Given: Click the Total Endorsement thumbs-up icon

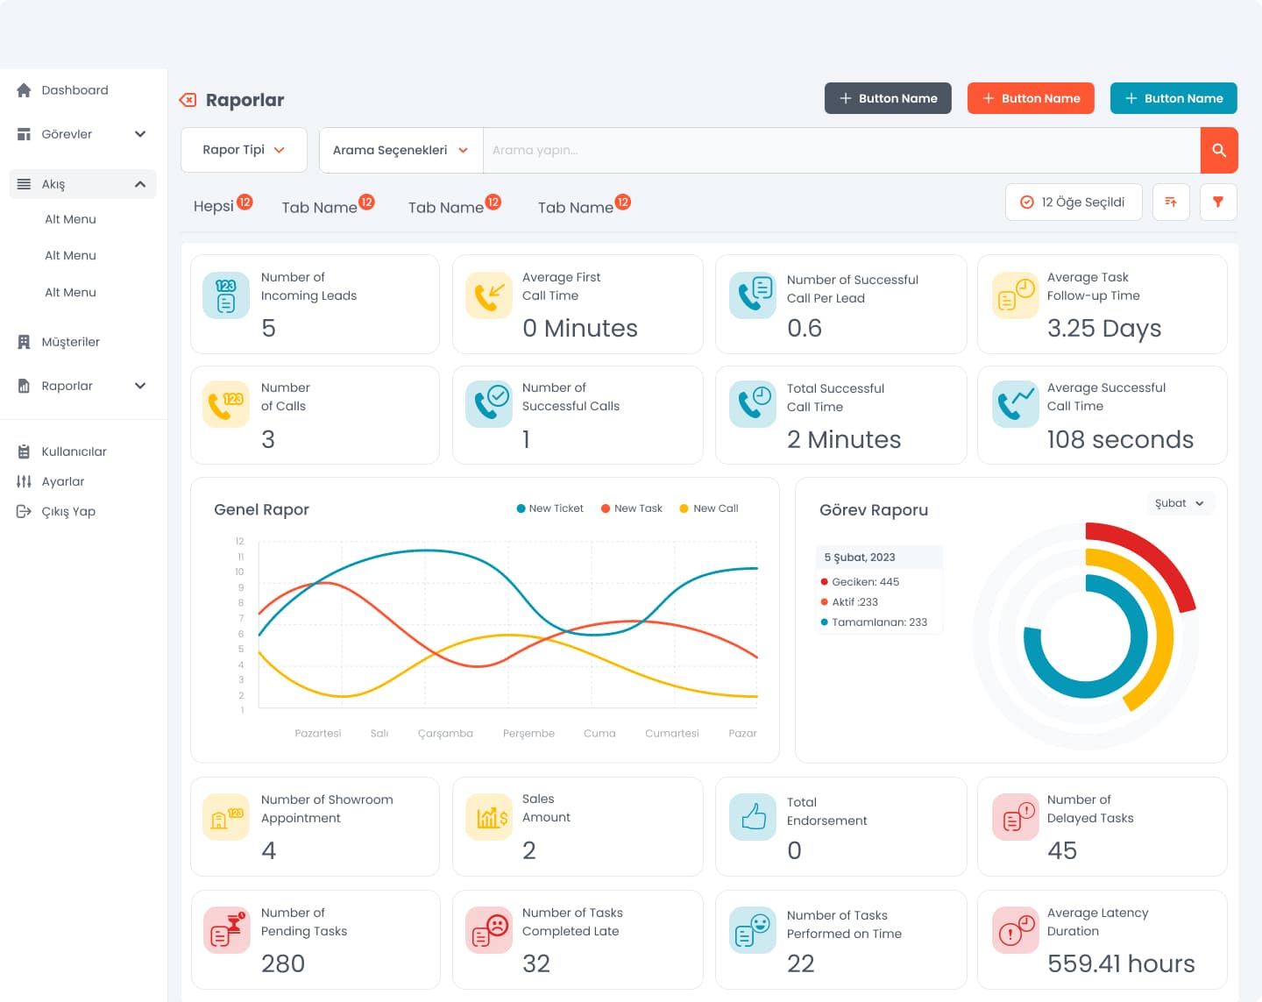Looking at the screenshot, I should click(753, 817).
